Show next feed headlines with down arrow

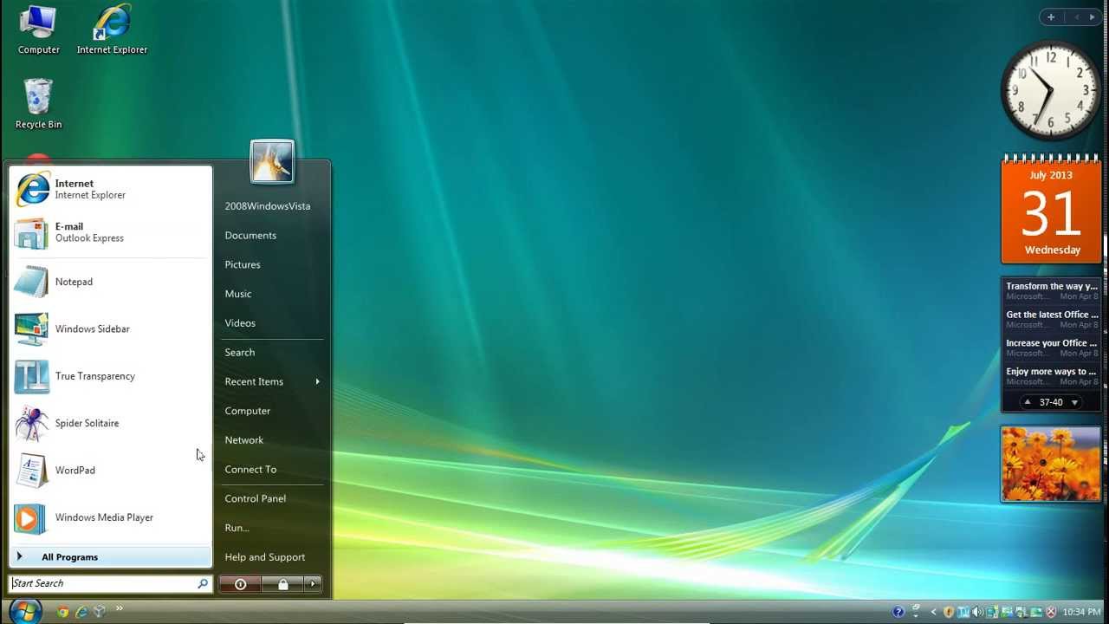pos(1074,402)
